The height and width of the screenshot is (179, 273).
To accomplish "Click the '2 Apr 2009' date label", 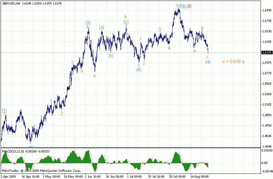I will pyautogui.click(x=8, y=177).
